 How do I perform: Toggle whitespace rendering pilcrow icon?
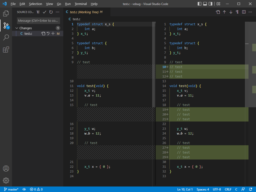point(237,12)
